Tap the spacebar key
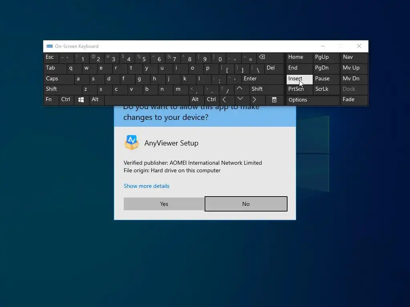 (x=147, y=100)
